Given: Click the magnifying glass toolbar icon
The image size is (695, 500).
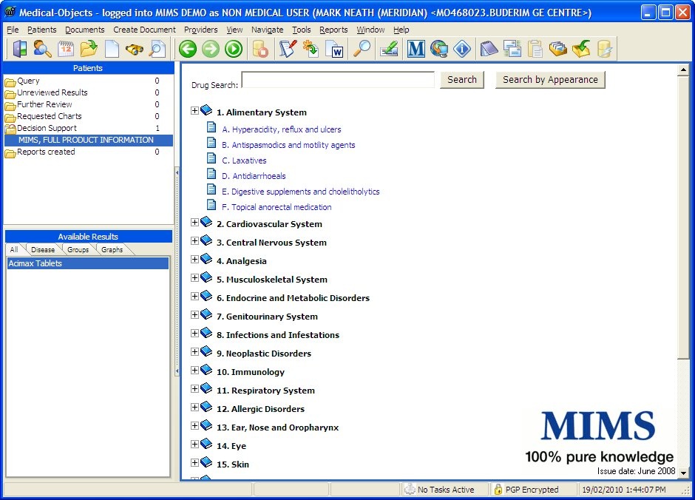Looking at the screenshot, I should click(x=362, y=49).
